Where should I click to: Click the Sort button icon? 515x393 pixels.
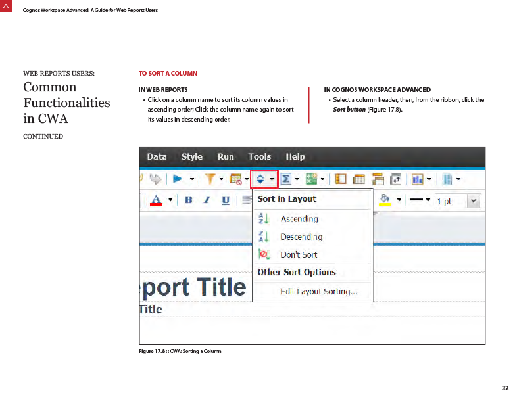(260, 179)
